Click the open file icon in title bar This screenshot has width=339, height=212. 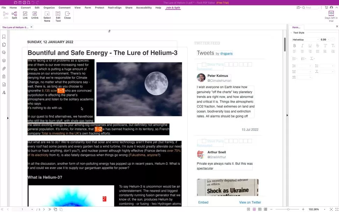click(x=15, y=2)
